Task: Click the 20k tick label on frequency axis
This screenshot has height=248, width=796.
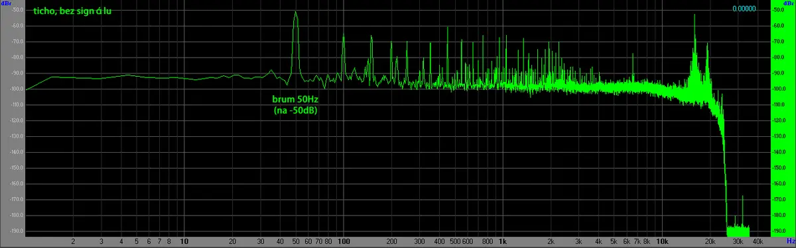Action: pos(710,241)
